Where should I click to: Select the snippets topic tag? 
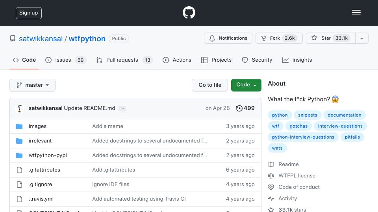(x=308, y=115)
